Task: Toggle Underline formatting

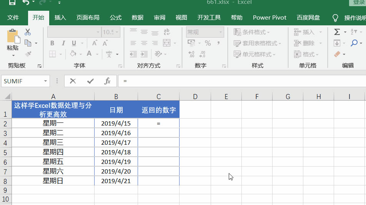Action: [x=74, y=43]
